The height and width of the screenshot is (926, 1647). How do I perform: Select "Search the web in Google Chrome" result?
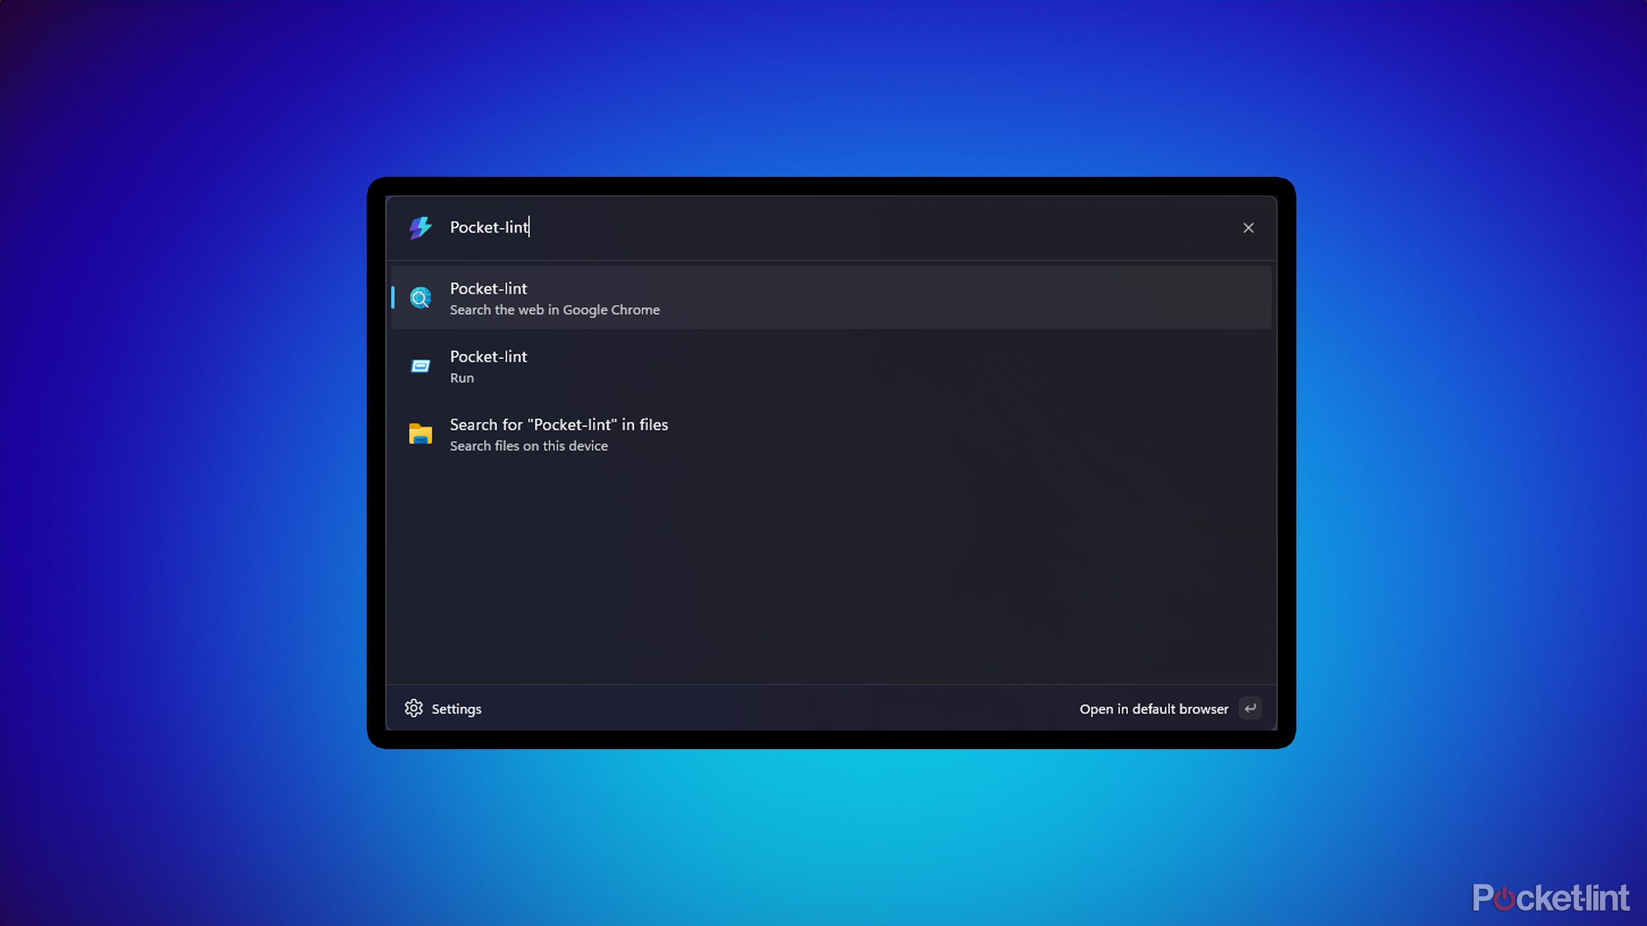831,298
